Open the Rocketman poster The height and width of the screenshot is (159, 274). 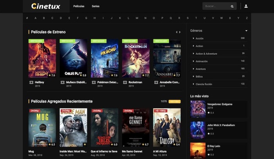tap(136, 58)
